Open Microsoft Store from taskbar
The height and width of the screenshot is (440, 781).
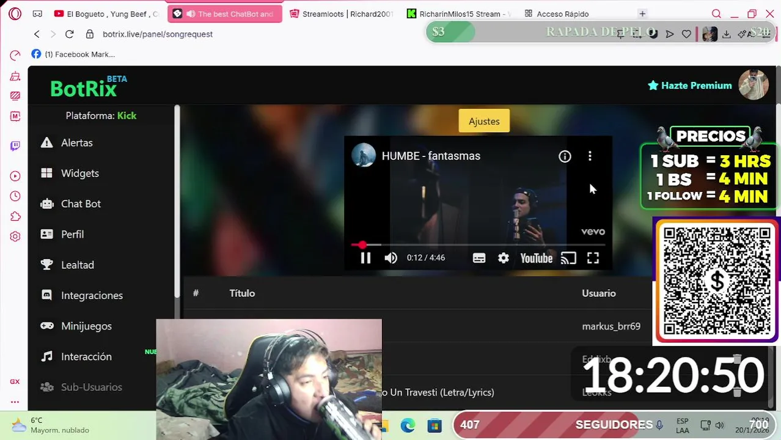coord(435,425)
